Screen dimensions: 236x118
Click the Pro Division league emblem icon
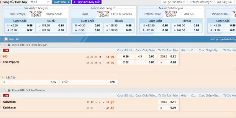(9, 90)
